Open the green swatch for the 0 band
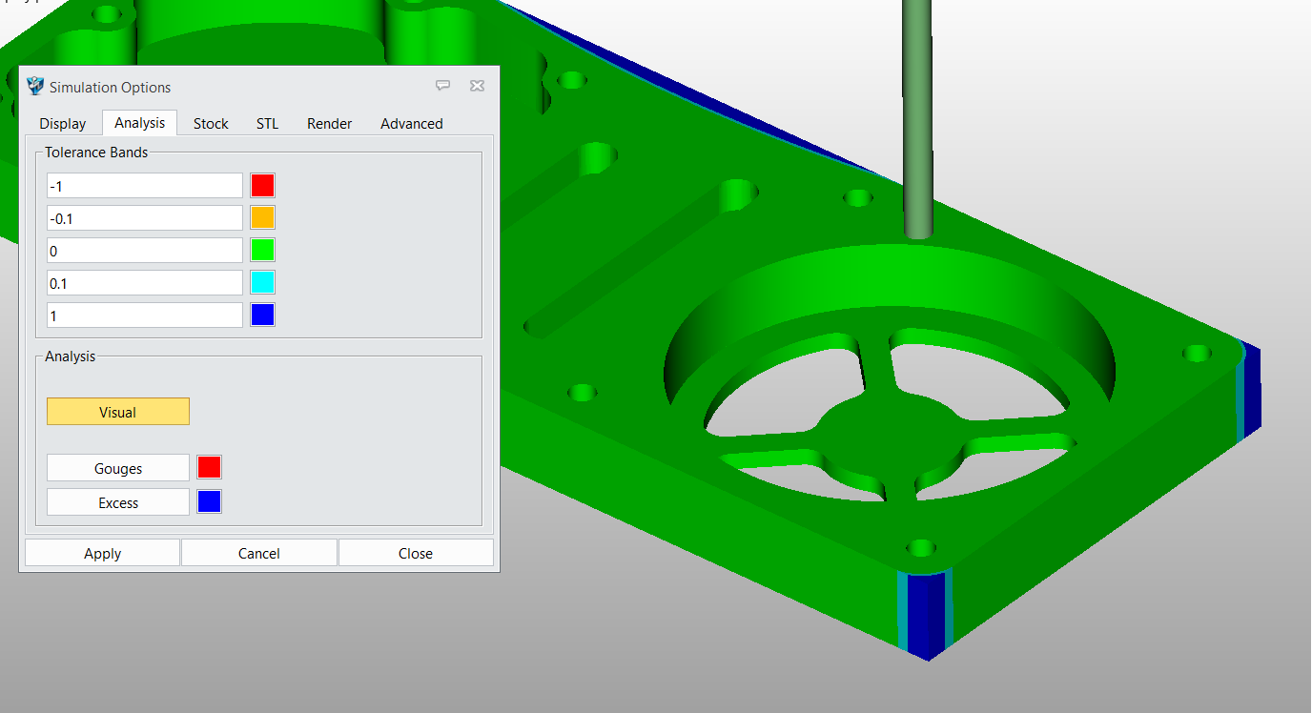Viewport: 1312px width, 713px height. pos(262,251)
